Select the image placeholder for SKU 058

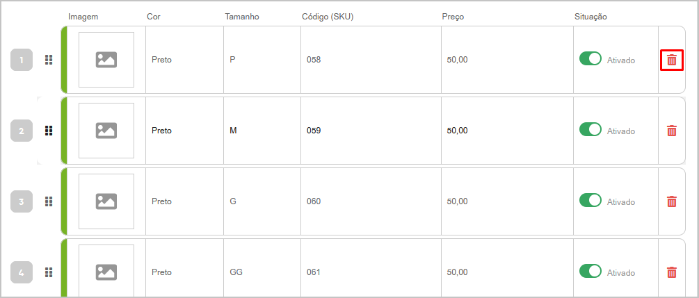point(106,60)
